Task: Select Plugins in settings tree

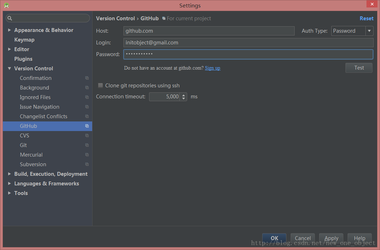Action: [x=23, y=59]
